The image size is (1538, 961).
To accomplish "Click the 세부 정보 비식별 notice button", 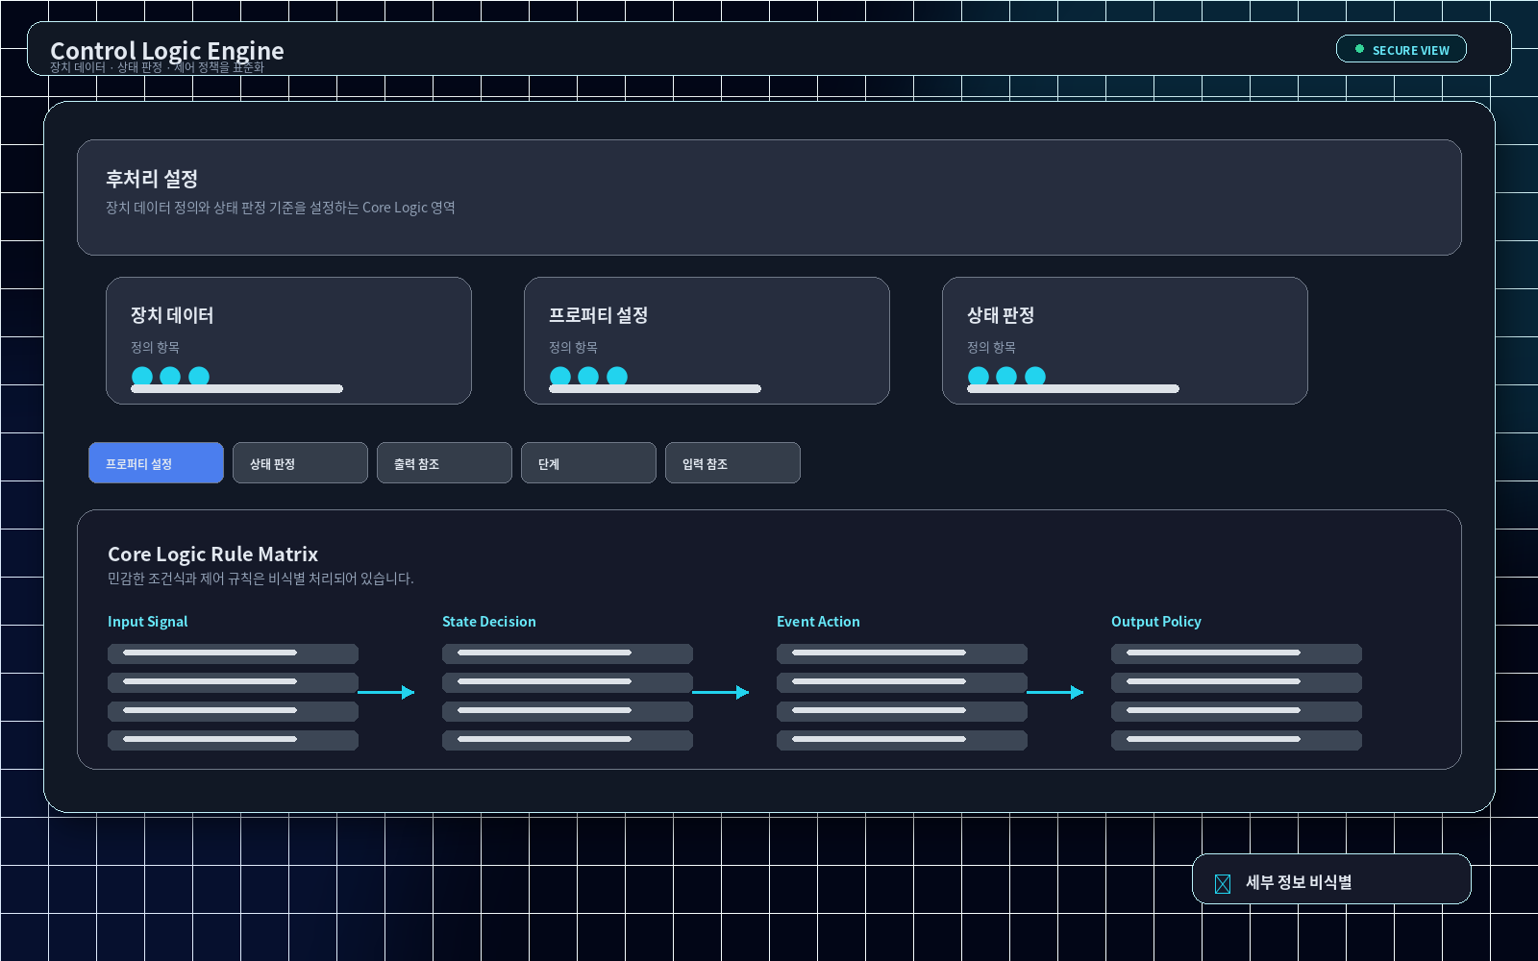I will (1331, 879).
